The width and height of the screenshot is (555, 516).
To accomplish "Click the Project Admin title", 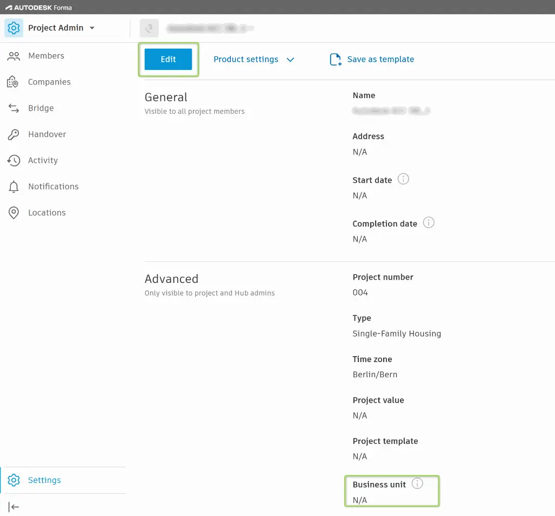I will (x=56, y=28).
